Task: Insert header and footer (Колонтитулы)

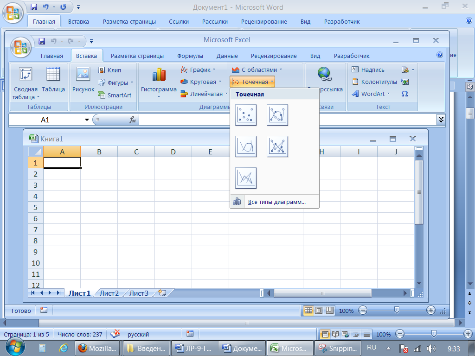Action: click(374, 82)
